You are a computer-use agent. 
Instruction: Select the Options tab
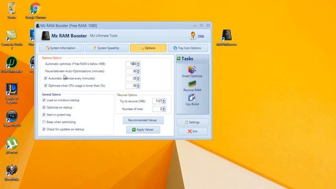(x=148, y=48)
